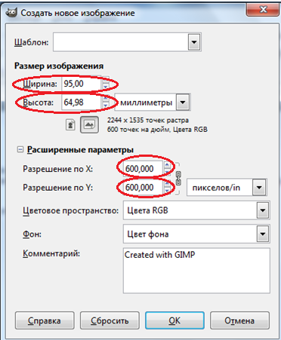Decrease Высота with the down arrow
Viewport: 281px width, 340px height.
click(106, 106)
